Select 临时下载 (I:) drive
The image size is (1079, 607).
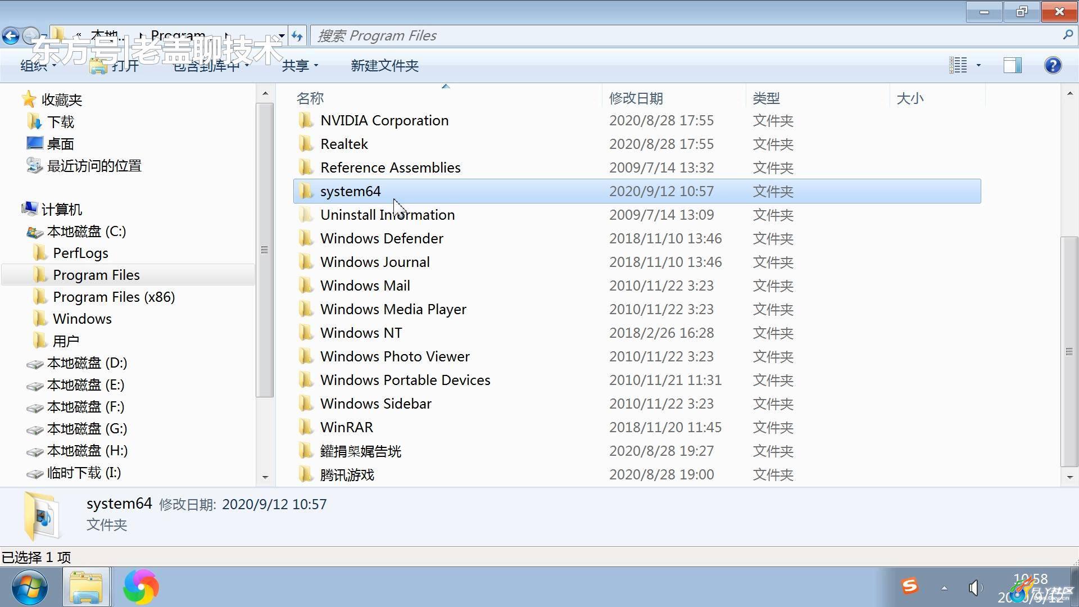(x=74, y=473)
